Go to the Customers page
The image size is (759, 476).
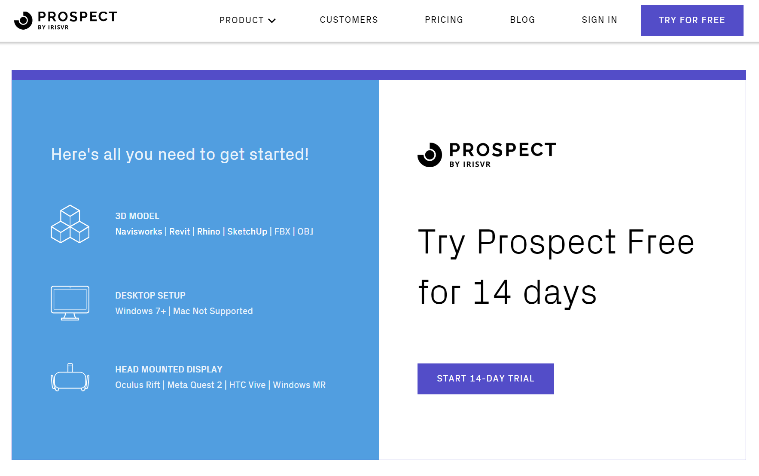click(349, 20)
